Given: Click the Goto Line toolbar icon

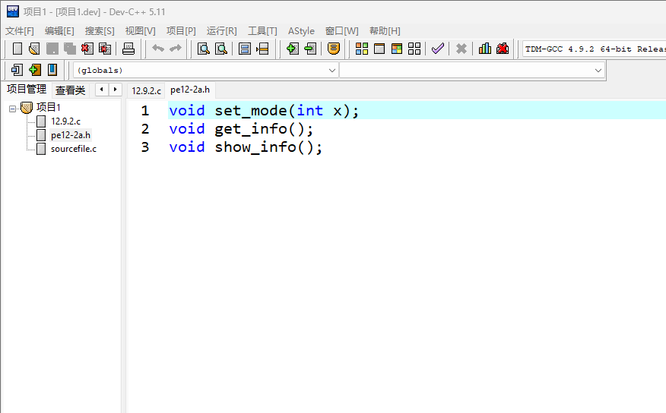Looking at the screenshot, I should [262, 49].
